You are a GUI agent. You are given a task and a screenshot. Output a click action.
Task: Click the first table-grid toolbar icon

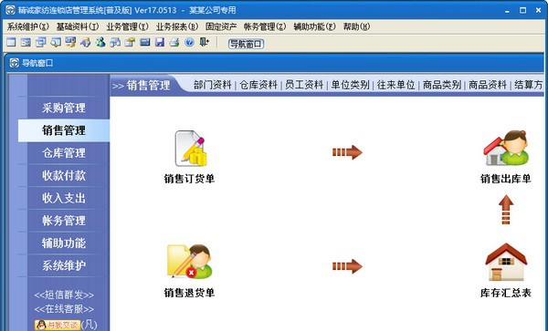point(11,43)
